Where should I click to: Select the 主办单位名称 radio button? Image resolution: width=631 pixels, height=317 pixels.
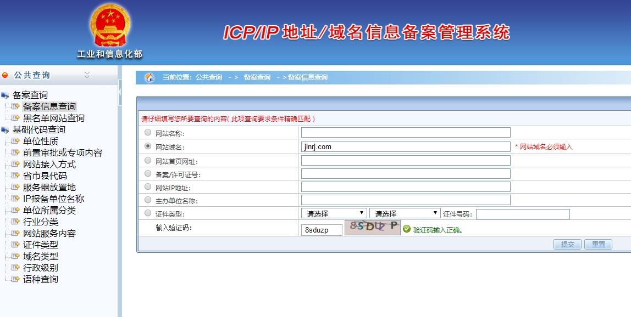point(147,200)
